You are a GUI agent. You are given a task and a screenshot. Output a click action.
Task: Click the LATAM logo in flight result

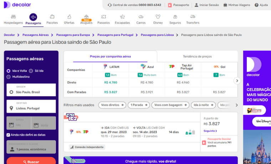(71, 132)
